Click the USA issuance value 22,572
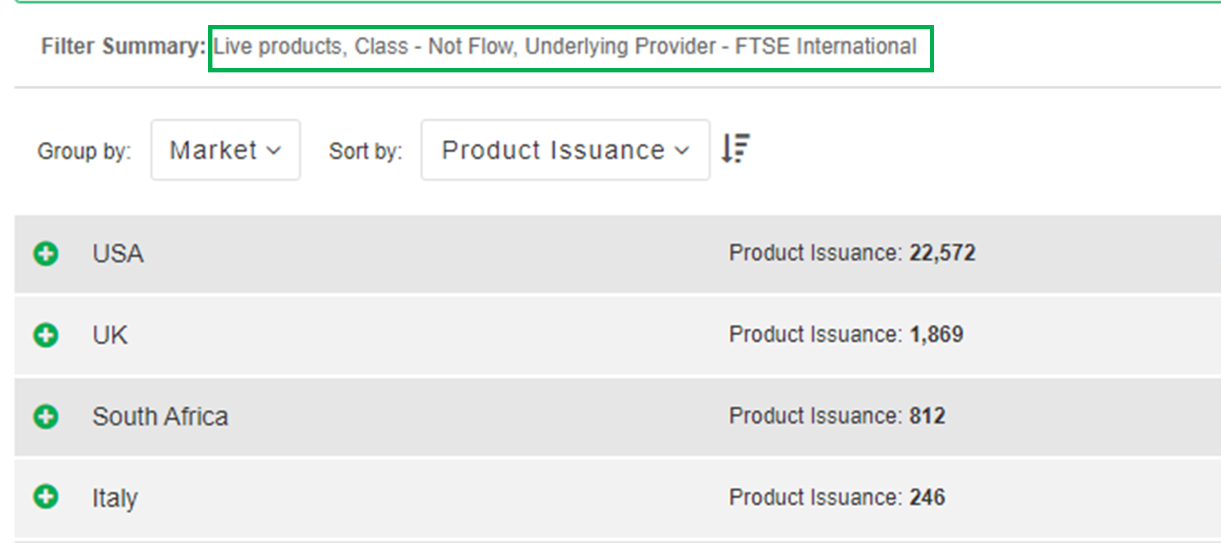1221x543 pixels. 942,253
